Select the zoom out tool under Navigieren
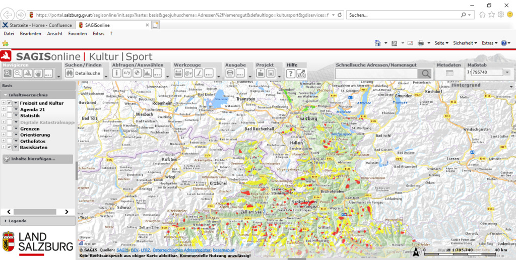516x260 pixels. point(18,74)
